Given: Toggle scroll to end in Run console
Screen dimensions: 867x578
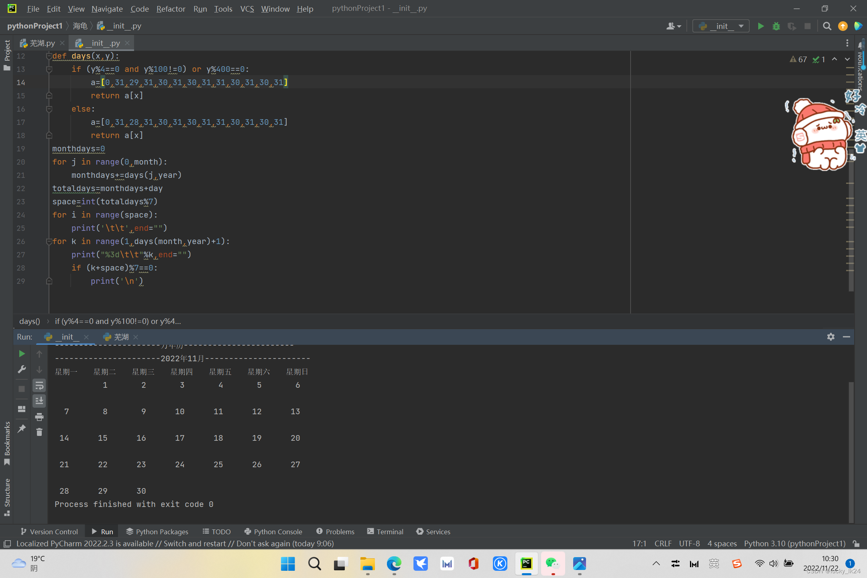Looking at the screenshot, I should click(x=39, y=401).
